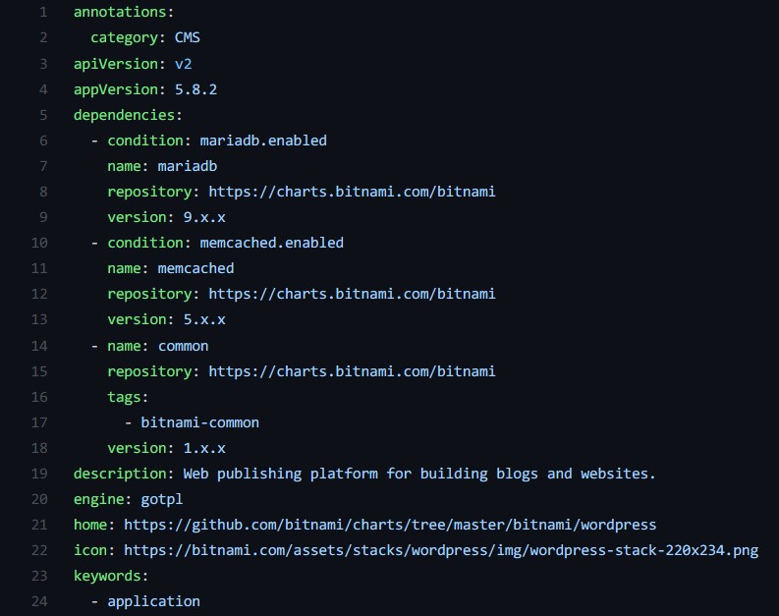779x616 pixels.
Task: Select the version value '5.8.2'
Action: tap(195, 89)
